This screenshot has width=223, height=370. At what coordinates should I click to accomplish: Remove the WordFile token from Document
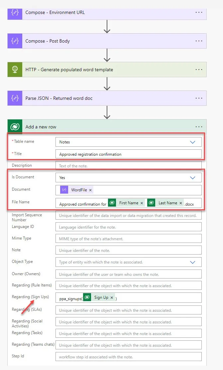pos(90,190)
